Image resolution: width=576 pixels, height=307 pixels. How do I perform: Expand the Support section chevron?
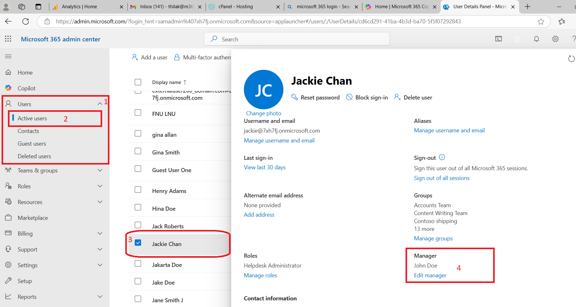tap(100, 249)
